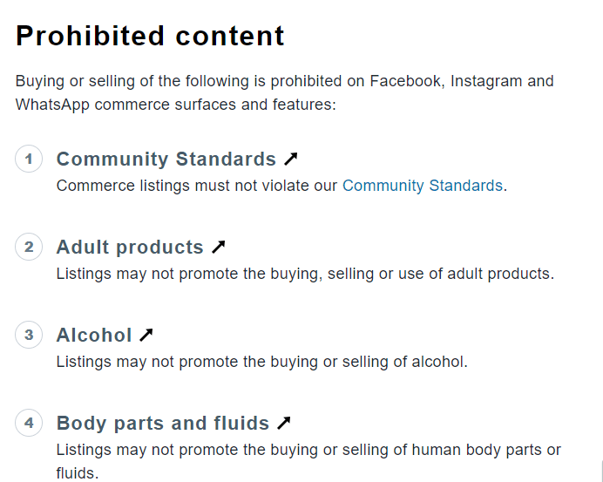Click the number 2 circle badge
This screenshot has width=603, height=482.
pyautogui.click(x=29, y=247)
